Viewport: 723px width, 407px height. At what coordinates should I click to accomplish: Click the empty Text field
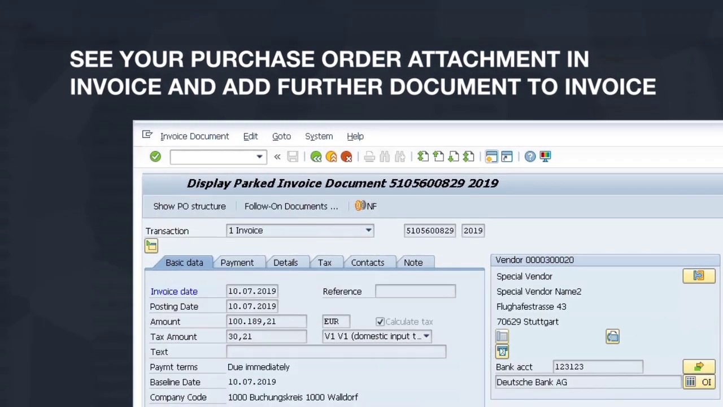tap(336, 352)
